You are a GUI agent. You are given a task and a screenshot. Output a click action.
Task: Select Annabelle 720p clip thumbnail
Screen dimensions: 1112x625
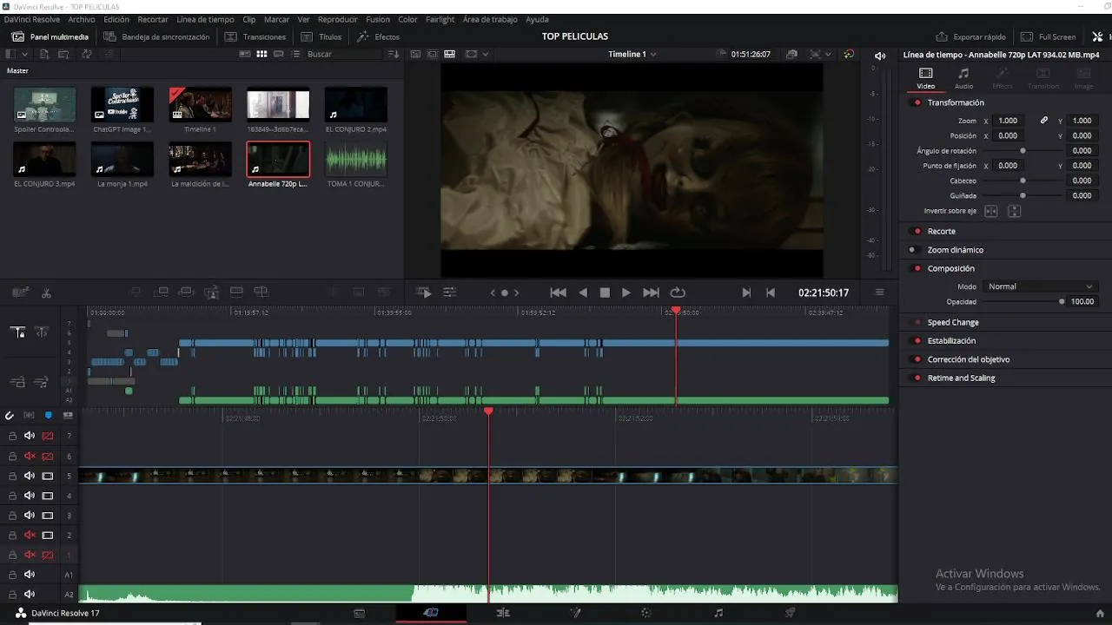point(278,159)
